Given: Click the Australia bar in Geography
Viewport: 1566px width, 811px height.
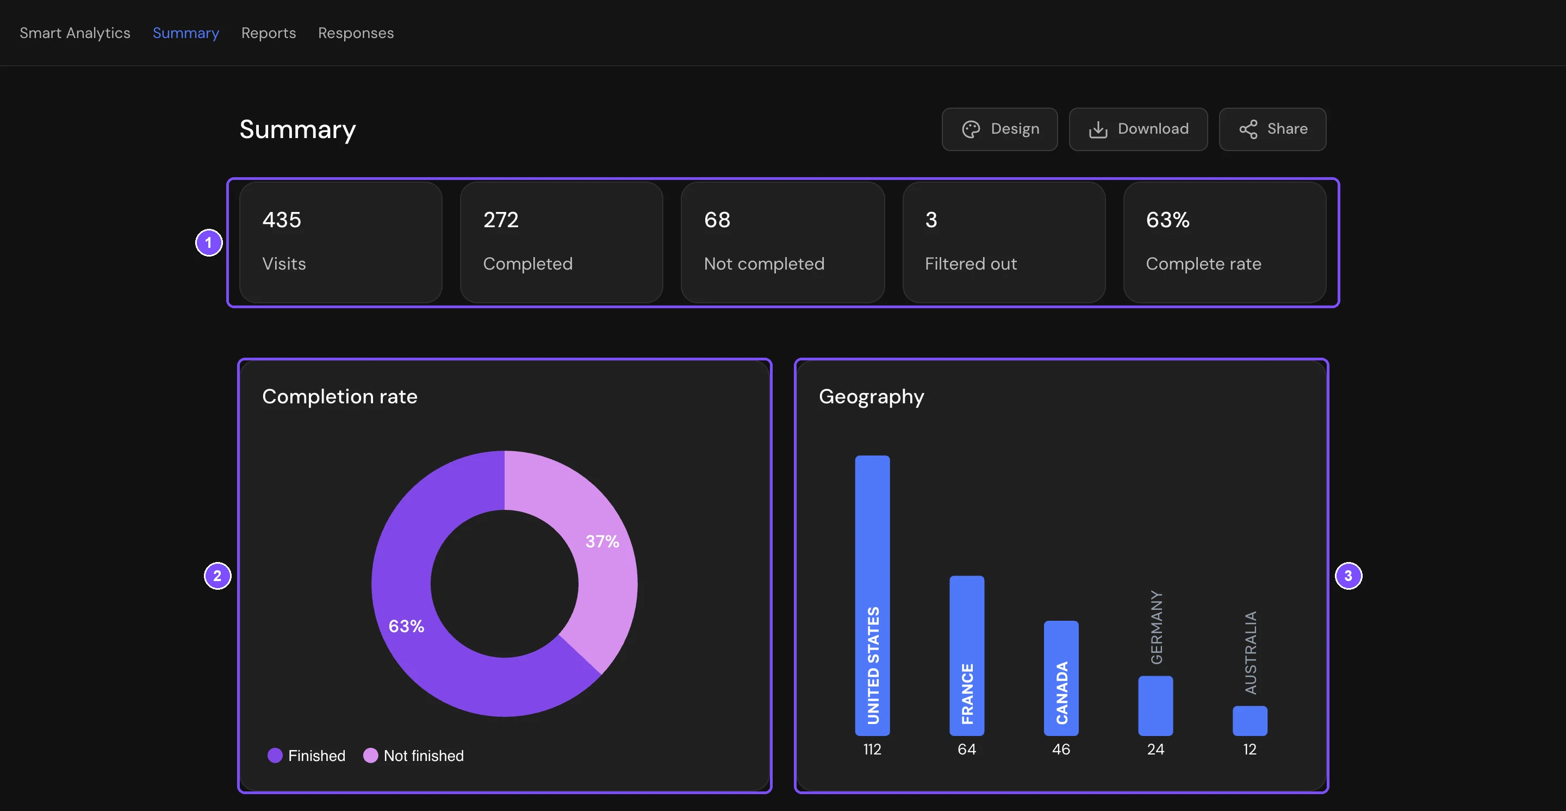Looking at the screenshot, I should (1250, 720).
